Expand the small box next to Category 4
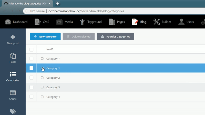The width and height of the screenshot is (205, 115). coord(42,97)
